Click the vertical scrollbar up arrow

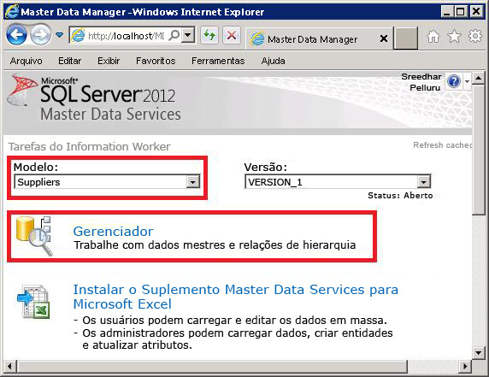[x=479, y=78]
